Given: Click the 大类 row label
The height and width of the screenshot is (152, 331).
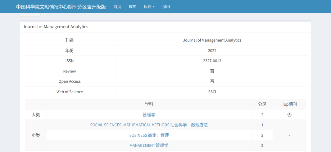Looking at the screenshot, I should click(x=36, y=115).
